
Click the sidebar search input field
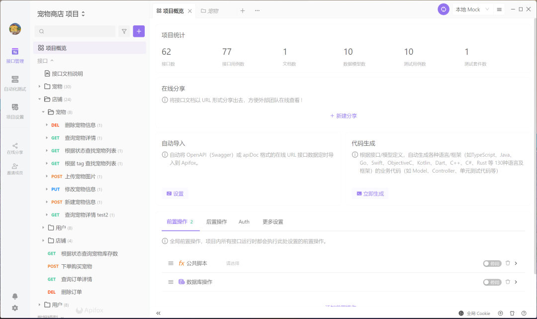75,31
